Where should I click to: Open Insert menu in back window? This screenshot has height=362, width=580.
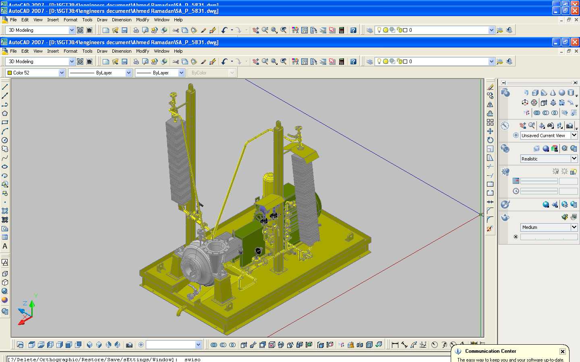53,20
